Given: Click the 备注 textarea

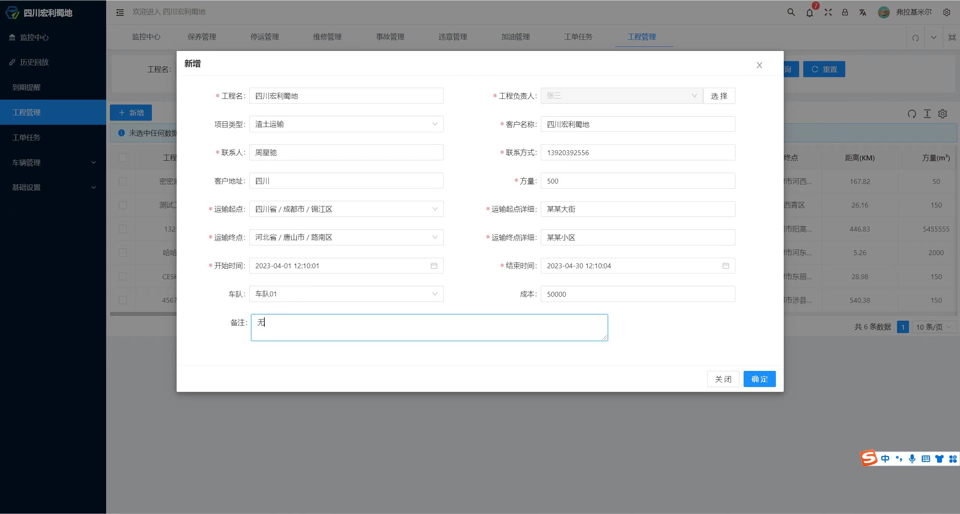Looking at the screenshot, I should click(429, 327).
